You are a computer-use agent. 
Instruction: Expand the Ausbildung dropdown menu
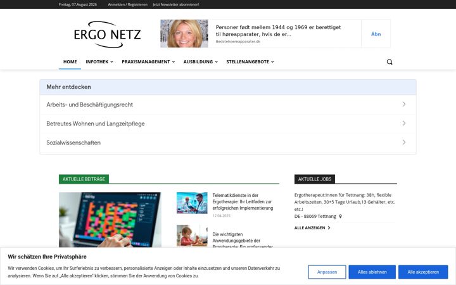pyautogui.click(x=200, y=61)
